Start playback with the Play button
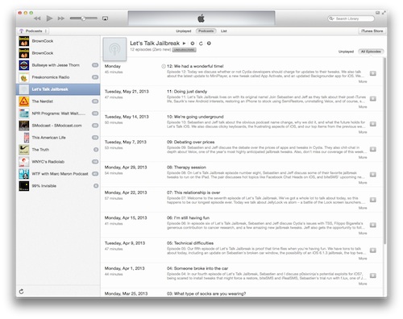 pos(49,19)
